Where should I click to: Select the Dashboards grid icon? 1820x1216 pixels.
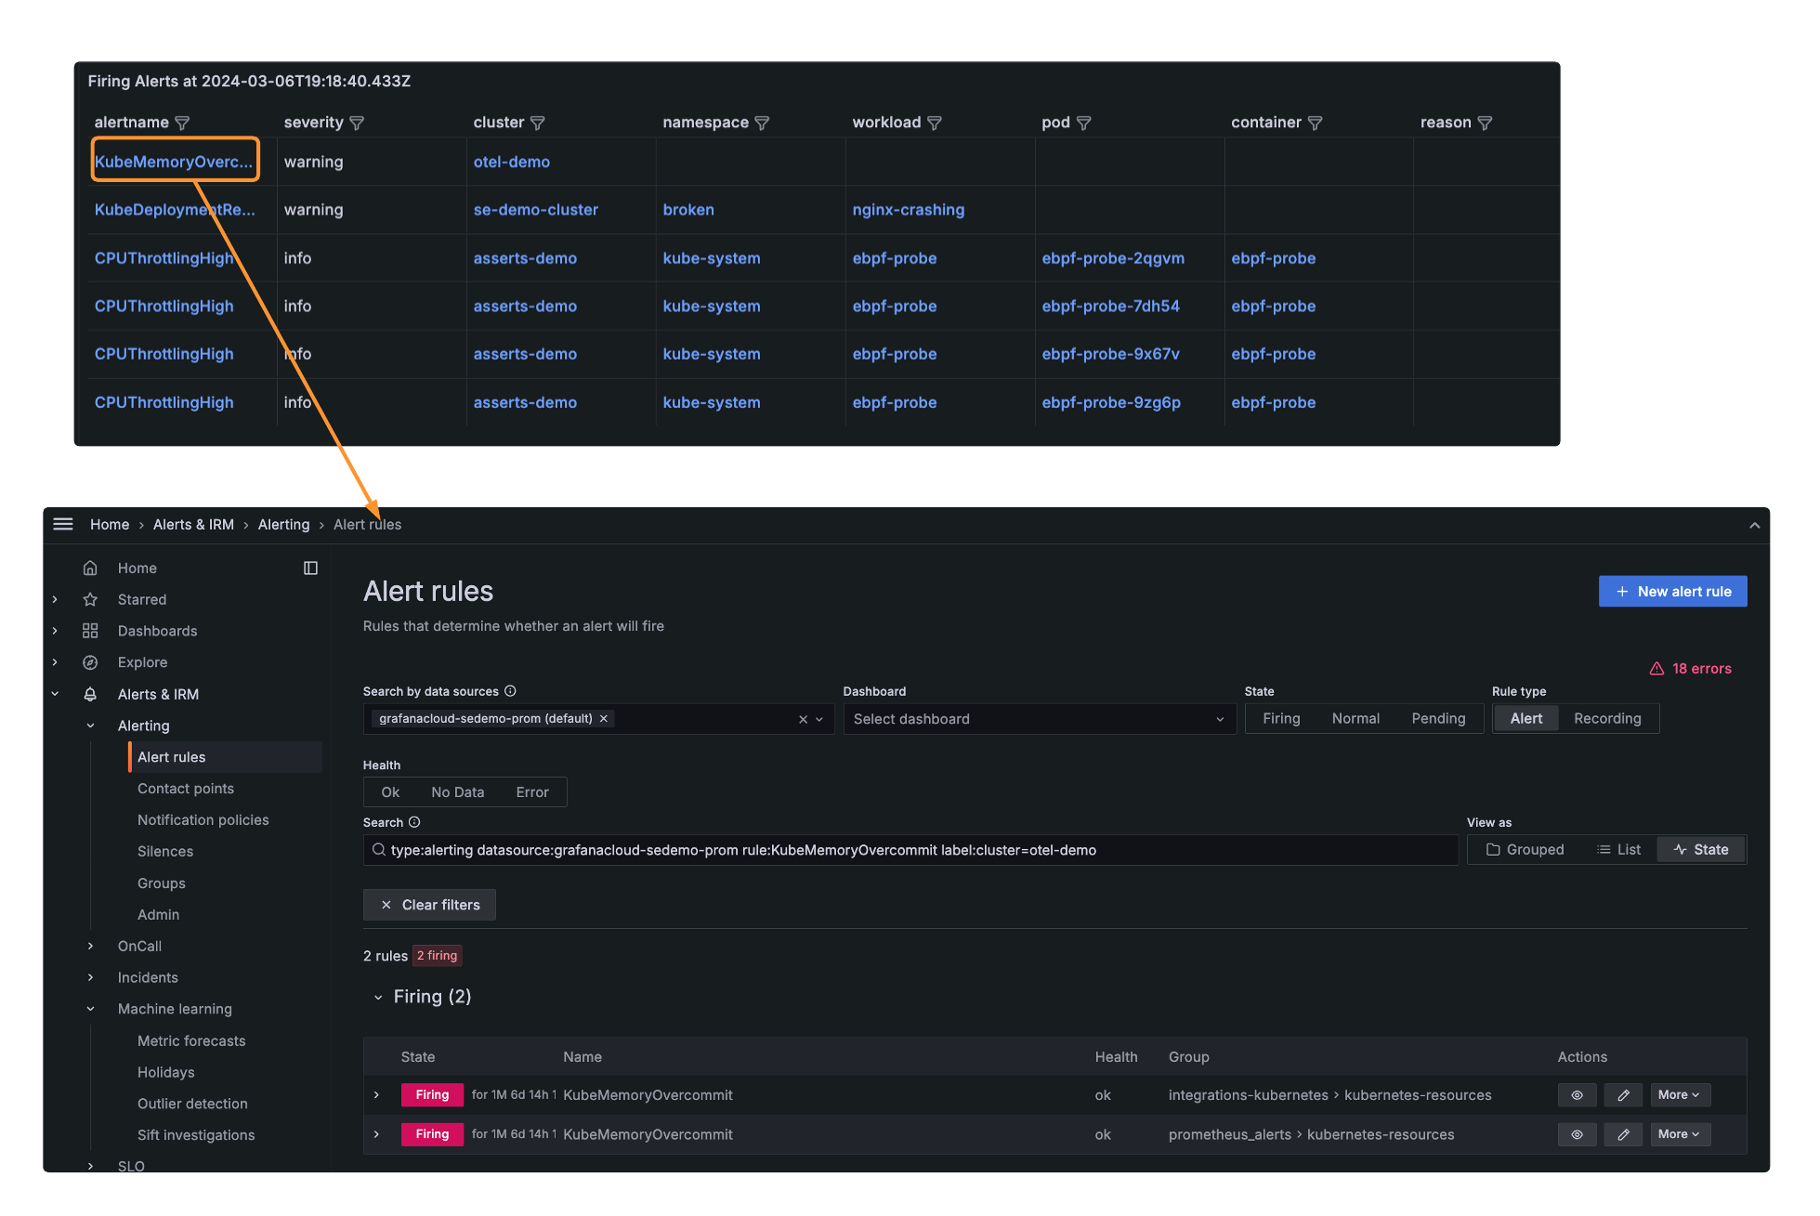click(x=90, y=630)
